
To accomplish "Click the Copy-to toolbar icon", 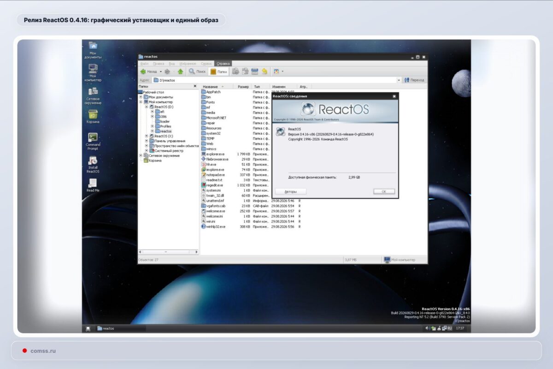I will tap(245, 71).
